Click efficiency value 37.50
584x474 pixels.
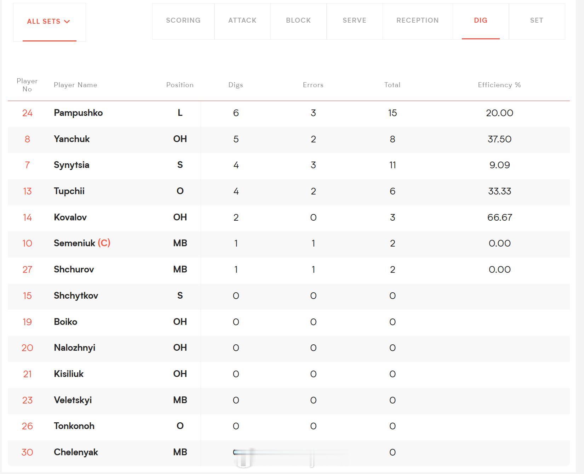(x=499, y=139)
